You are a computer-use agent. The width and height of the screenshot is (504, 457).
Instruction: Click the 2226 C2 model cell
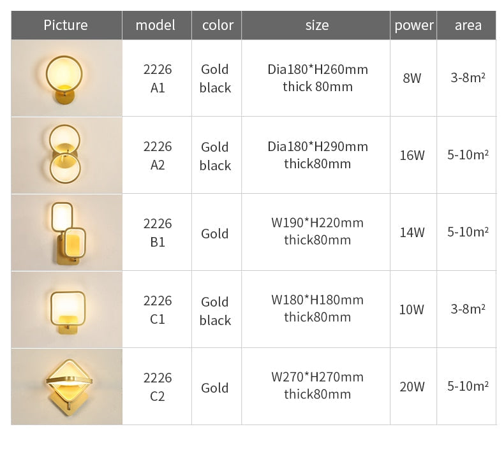[157, 386]
